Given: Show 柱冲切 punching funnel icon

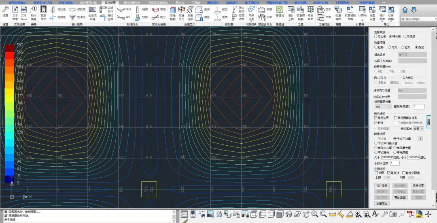Looking at the screenshot, I should pyautogui.click(x=77, y=17).
